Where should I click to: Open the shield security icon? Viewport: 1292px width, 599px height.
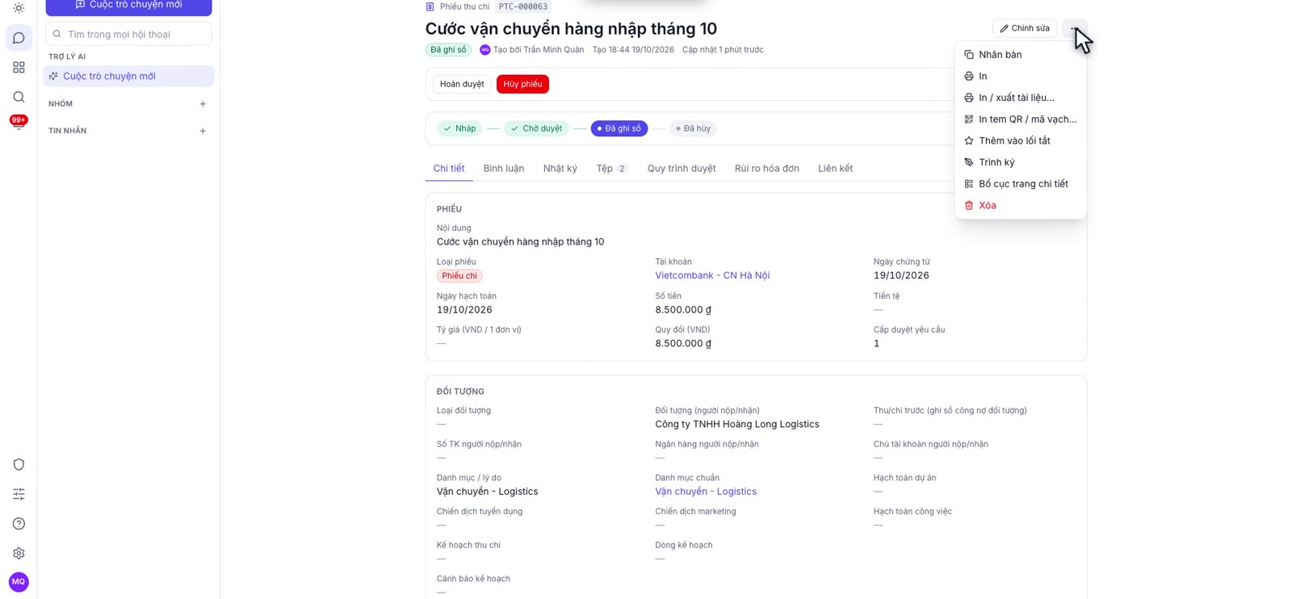click(19, 464)
